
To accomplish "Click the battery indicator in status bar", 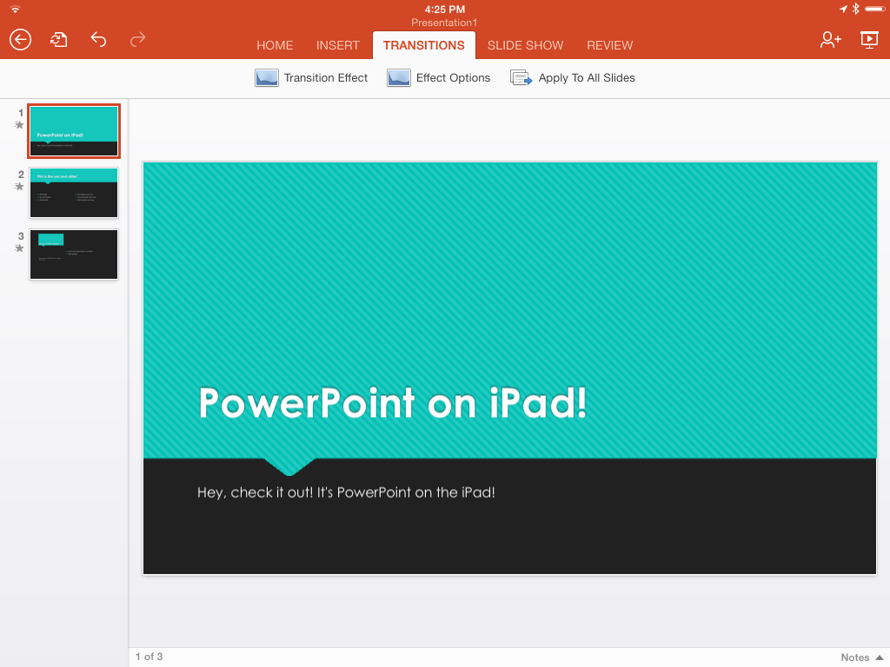I will click(875, 8).
